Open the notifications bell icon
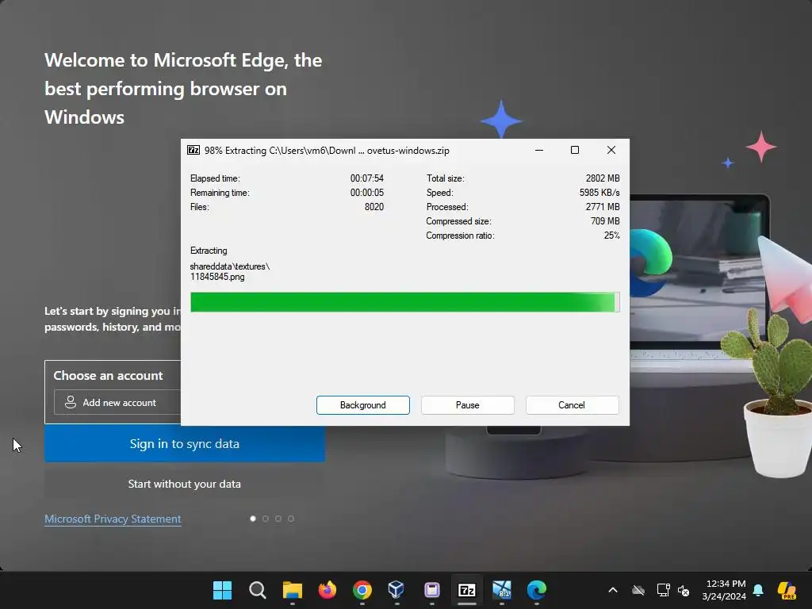The image size is (812, 609). (x=758, y=590)
